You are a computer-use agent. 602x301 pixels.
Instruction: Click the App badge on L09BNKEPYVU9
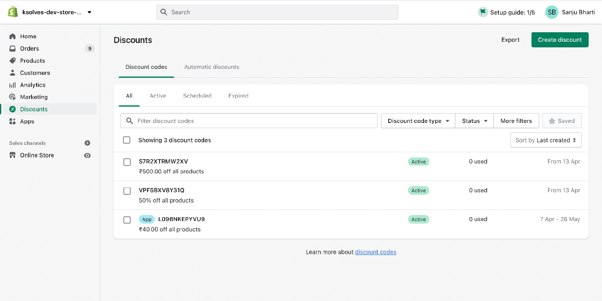(147, 219)
